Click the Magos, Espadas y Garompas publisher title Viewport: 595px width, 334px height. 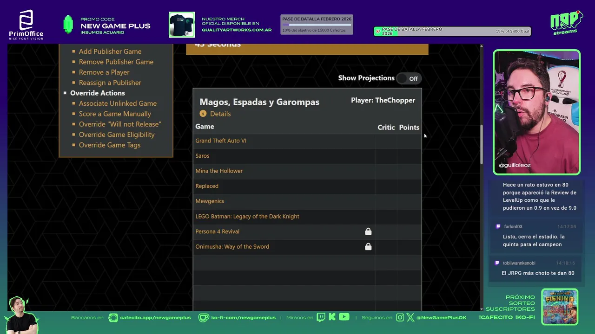click(x=259, y=102)
